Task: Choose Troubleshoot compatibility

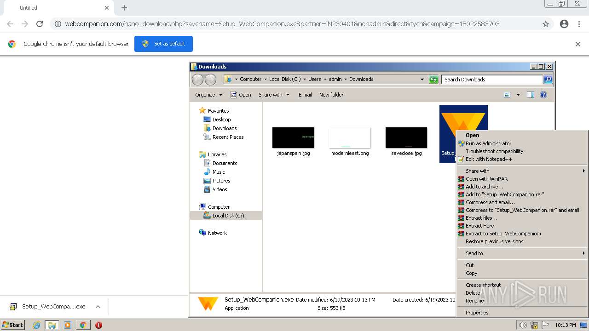Action: pos(522,151)
